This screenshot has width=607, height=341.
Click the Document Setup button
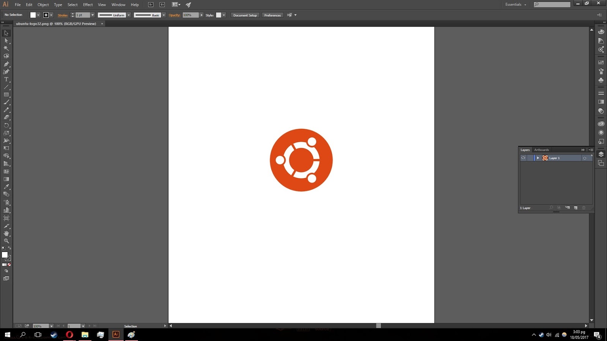click(245, 15)
